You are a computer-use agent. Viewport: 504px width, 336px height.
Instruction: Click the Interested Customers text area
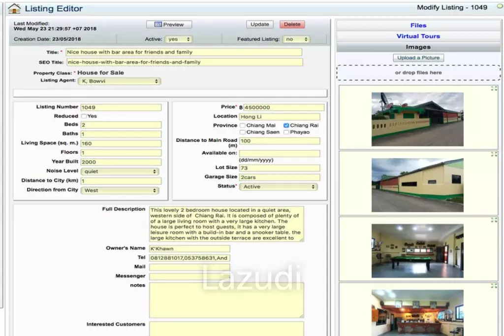226,329
